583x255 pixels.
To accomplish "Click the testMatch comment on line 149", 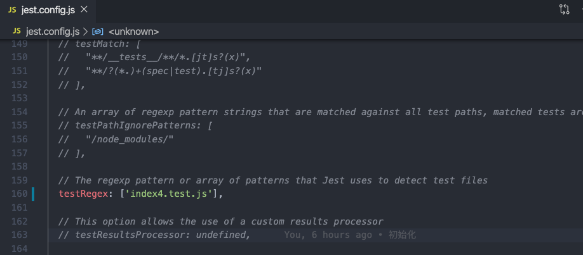I will tap(99, 44).
